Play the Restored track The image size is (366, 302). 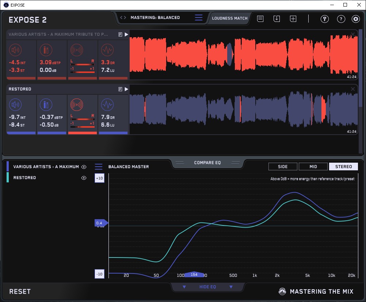point(126,89)
